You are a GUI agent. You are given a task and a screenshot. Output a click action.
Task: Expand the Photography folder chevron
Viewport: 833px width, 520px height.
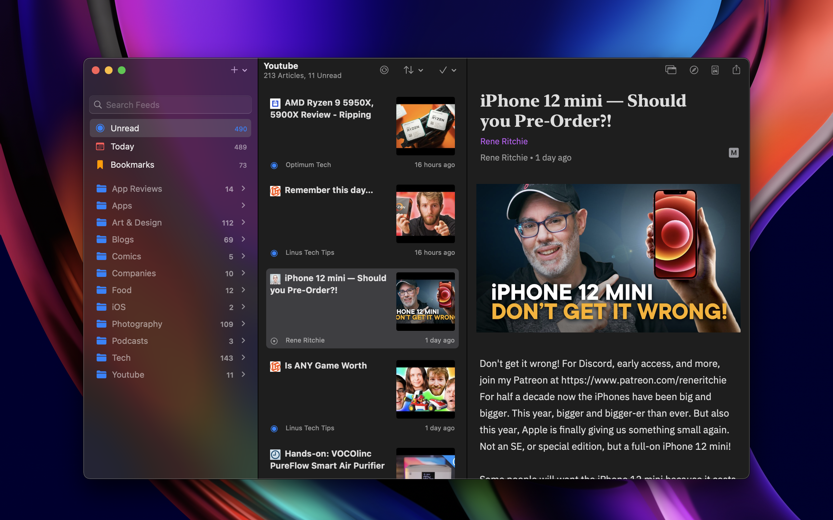tap(243, 323)
